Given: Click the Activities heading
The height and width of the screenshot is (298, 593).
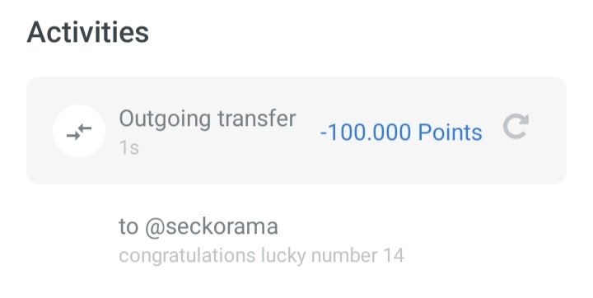Looking at the screenshot, I should point(88,32).
